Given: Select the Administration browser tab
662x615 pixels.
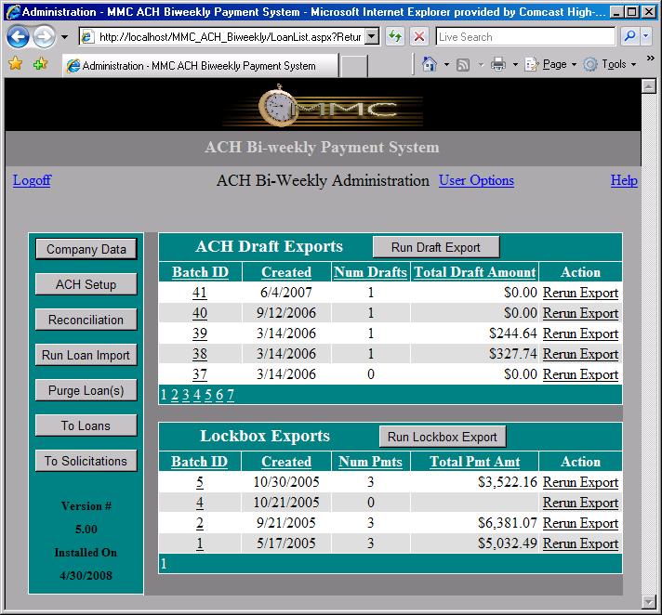Looking at the screenshot, I should [198, 66].
